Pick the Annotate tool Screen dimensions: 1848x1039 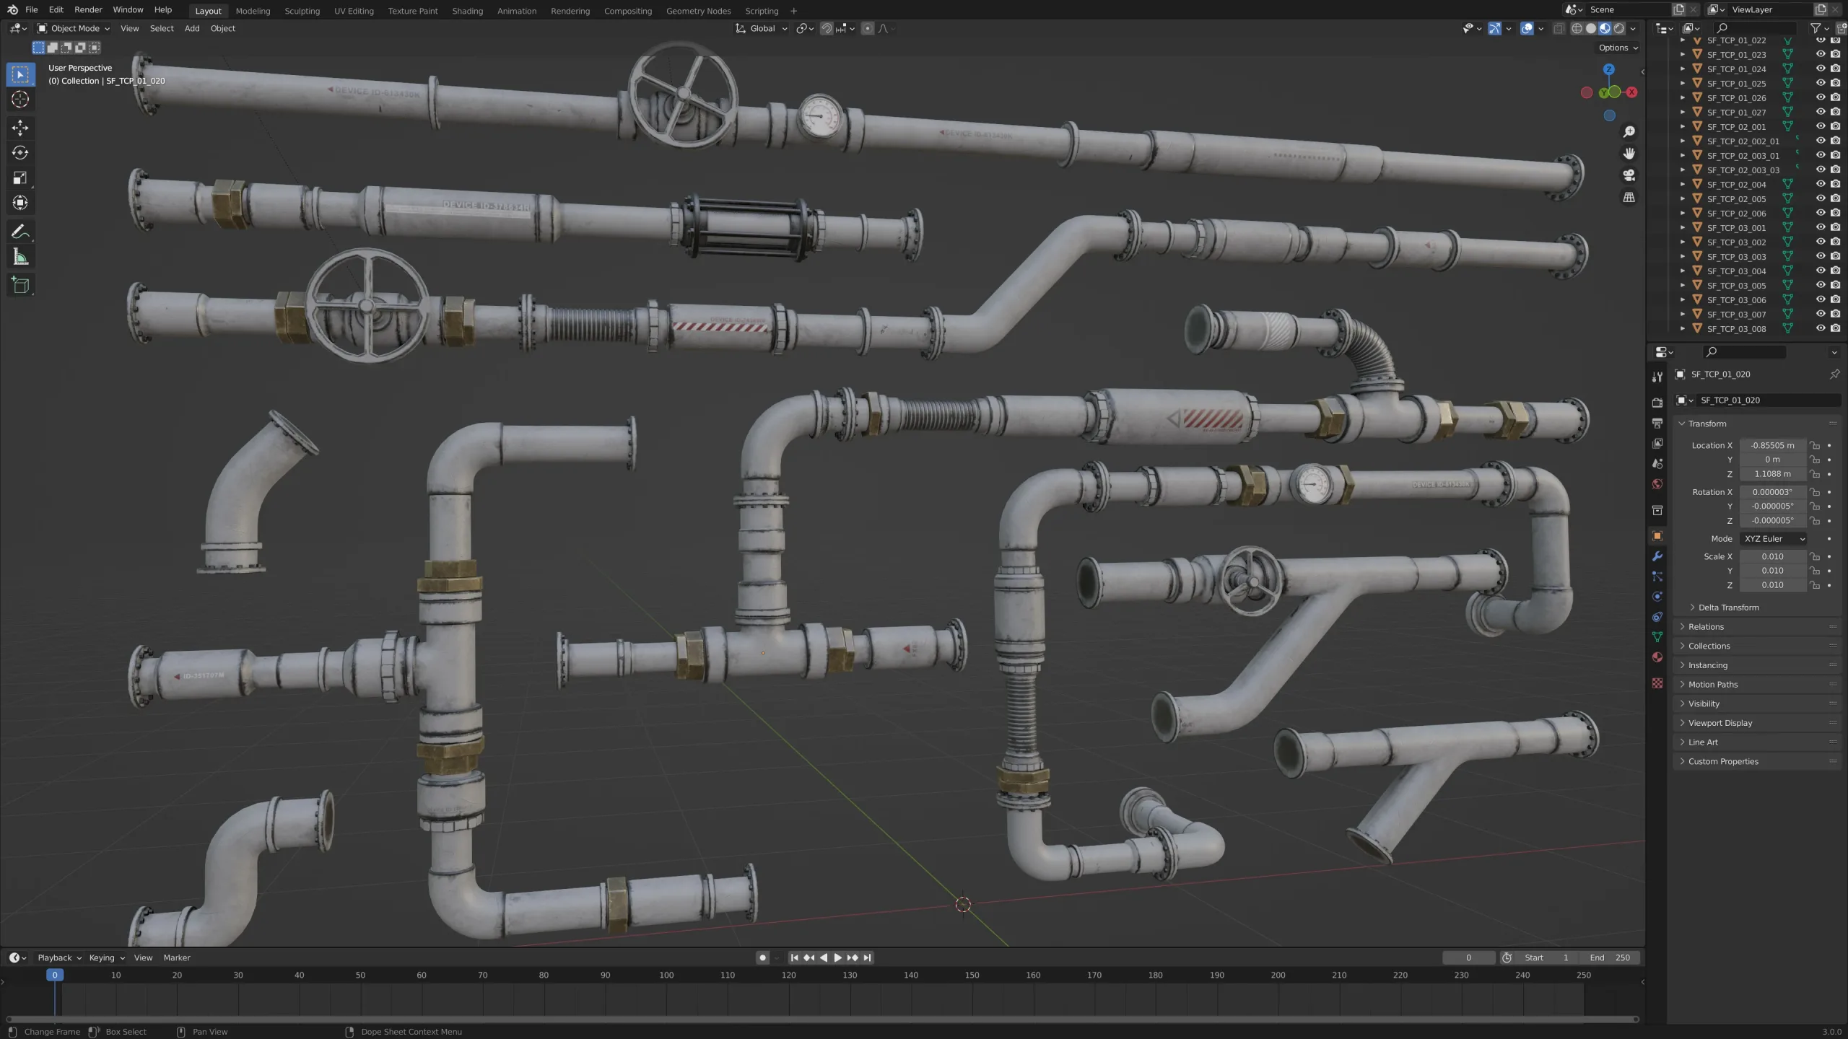[19, 231]
